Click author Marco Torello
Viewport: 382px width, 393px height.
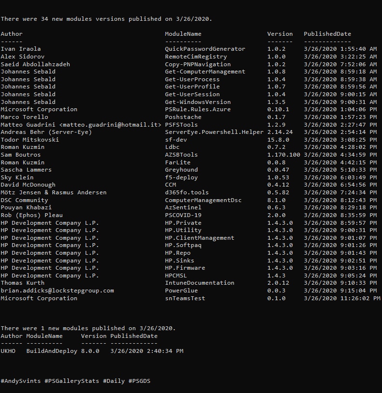pyautogui.click(x=24, y=117)
